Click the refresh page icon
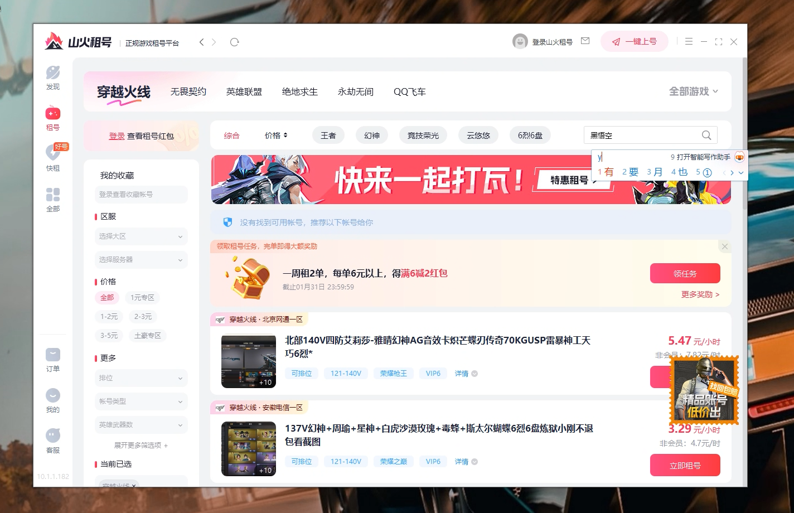This screenshot has height=513, width=794. (x=235, y=42)
